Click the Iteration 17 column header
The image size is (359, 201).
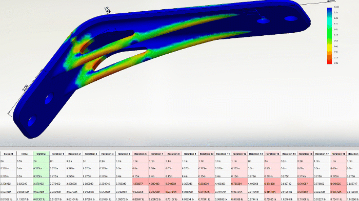tap(322, 154)
